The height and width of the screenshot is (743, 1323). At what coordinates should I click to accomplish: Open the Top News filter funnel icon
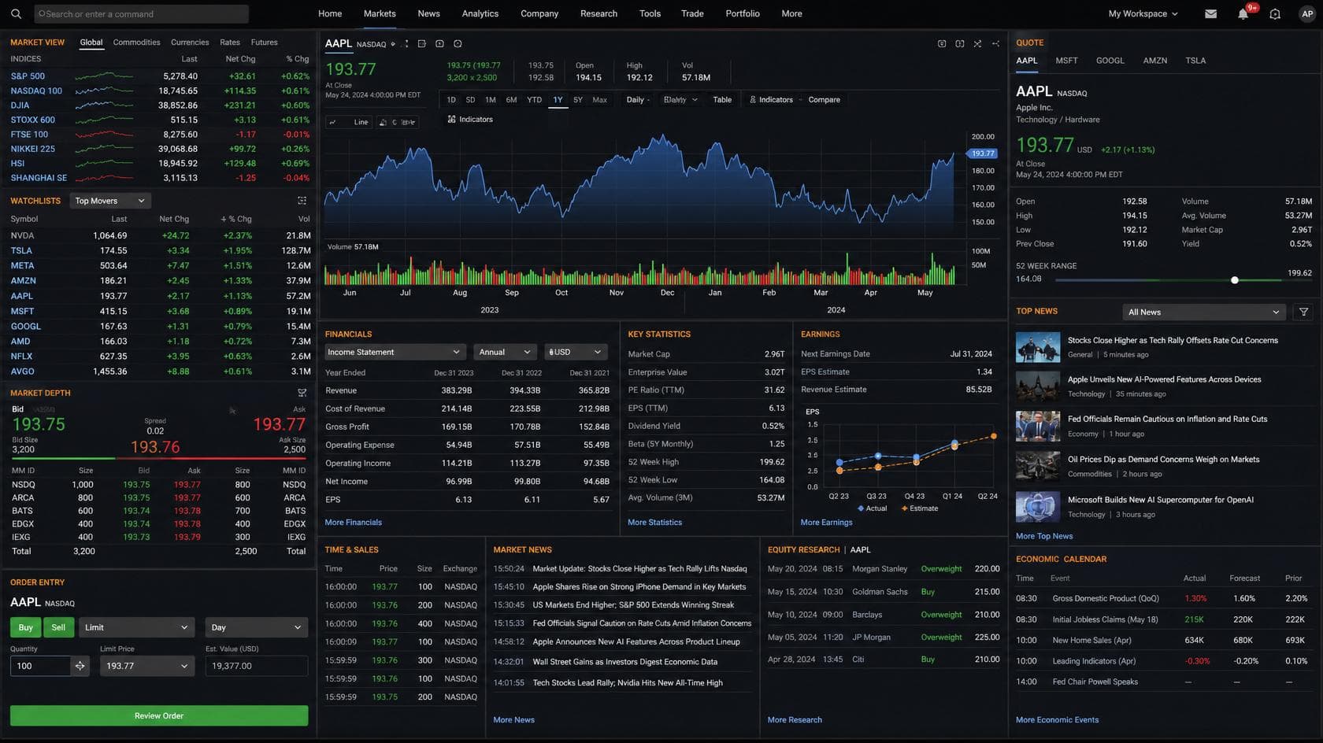point(1303,312)
